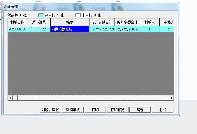Click the 打印 button
This screenshot has height=134, width=197.
[x=95, y=110]
